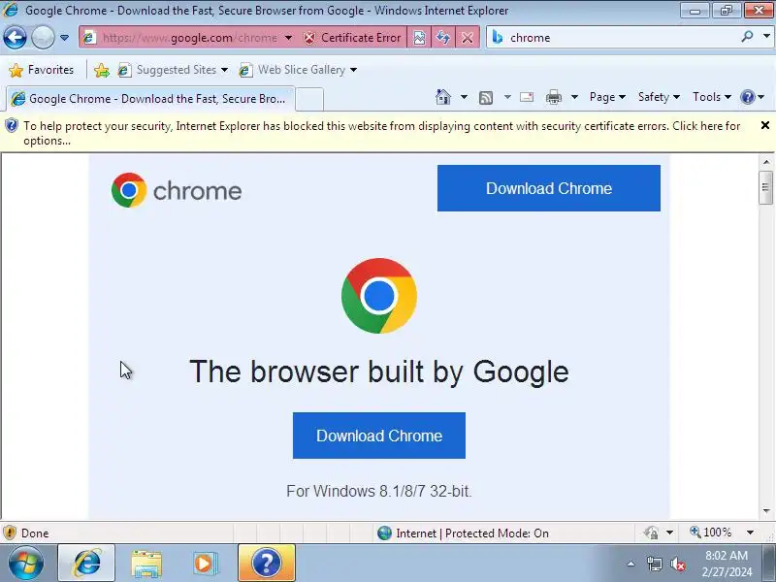This screenshot has height=582, width=776.
Task: Open Web Slice Gallery favorites link
Action: pyautogui.click(x=298, y=70)
